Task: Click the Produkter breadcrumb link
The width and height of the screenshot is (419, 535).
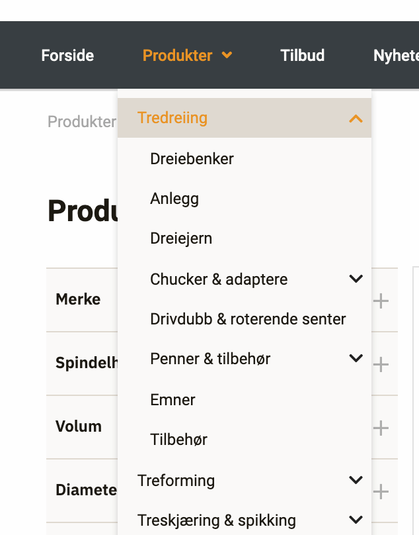Action: pyautogui.click(x=82, y=122)
